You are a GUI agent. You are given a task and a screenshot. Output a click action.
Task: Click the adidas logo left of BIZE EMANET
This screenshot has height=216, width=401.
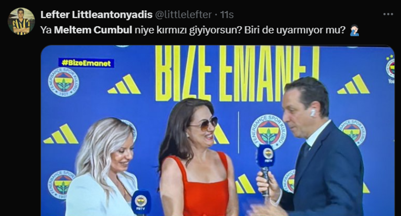[124, 84]
